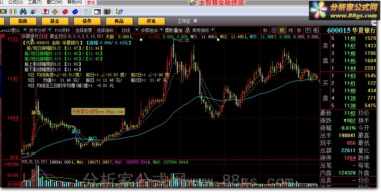Click the 基金 button

click(55, 21)
